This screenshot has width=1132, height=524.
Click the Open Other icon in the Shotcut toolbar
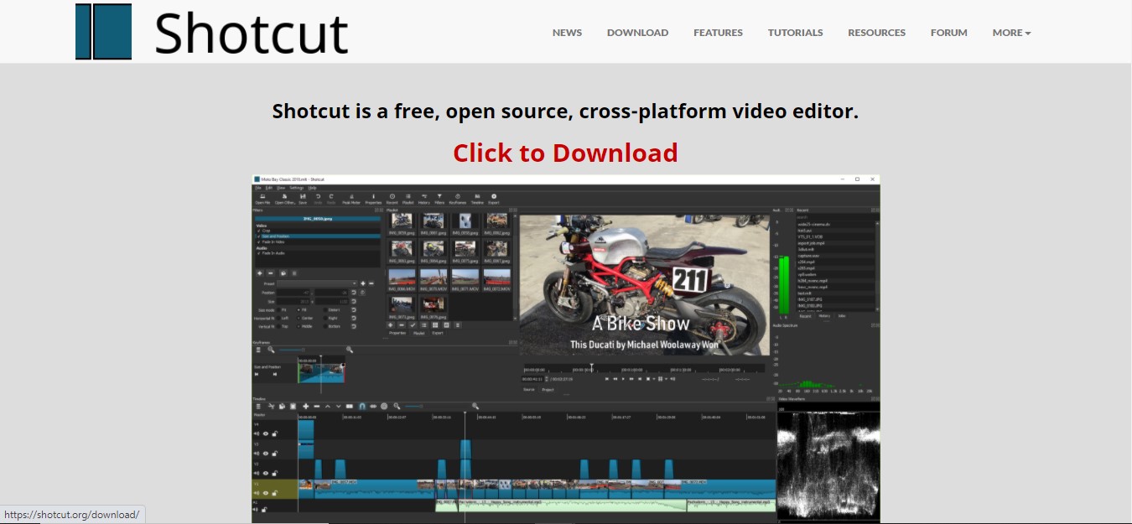[x=284, y=199]
